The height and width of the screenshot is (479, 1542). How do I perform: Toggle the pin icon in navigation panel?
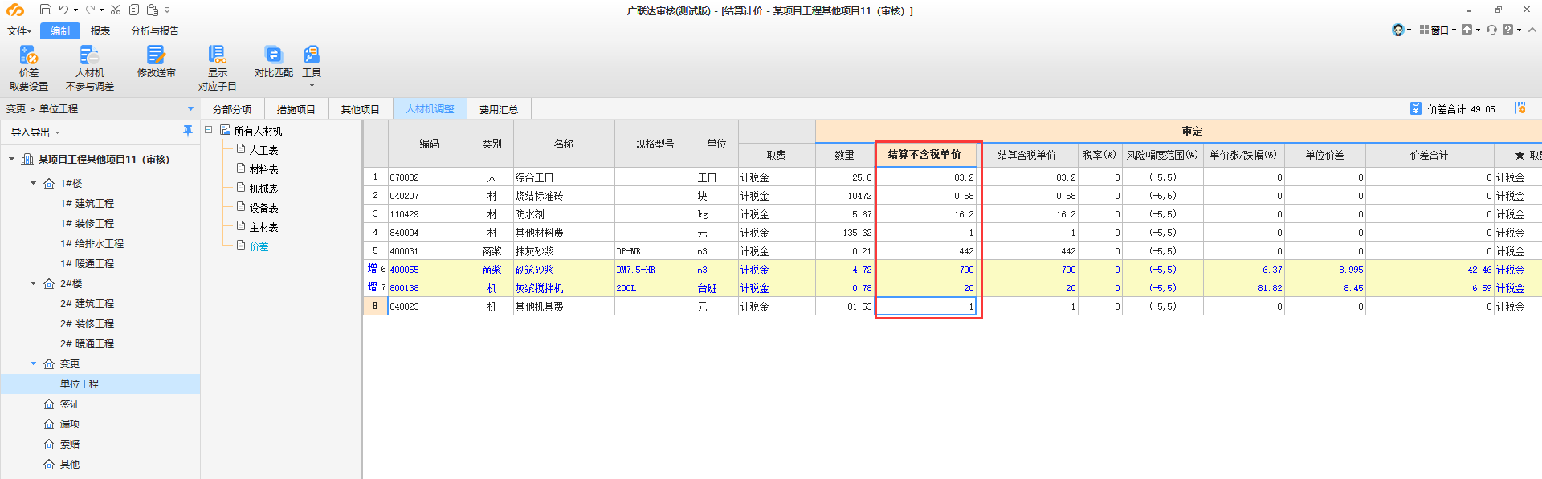(x=187, y=131)
